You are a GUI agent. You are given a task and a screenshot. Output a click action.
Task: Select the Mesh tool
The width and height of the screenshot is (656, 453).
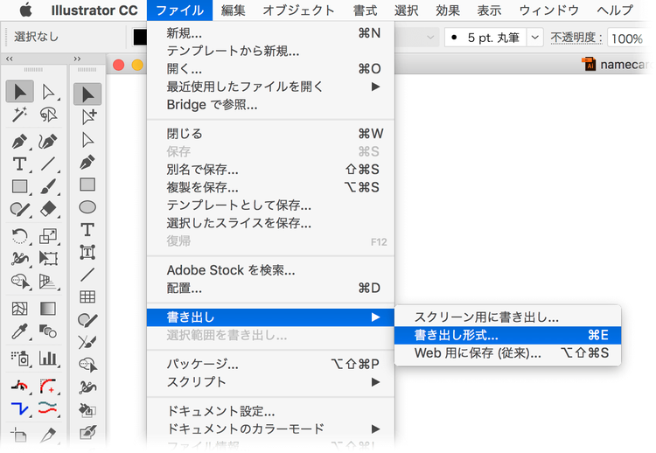19,309
